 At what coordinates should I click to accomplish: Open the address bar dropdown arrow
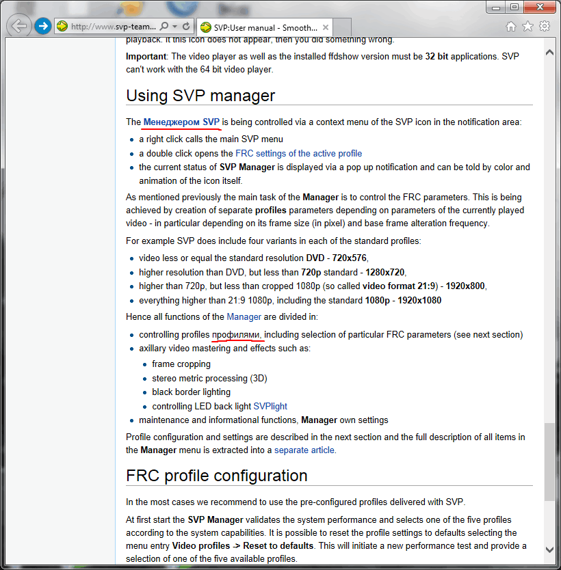(x=175, y=27)
